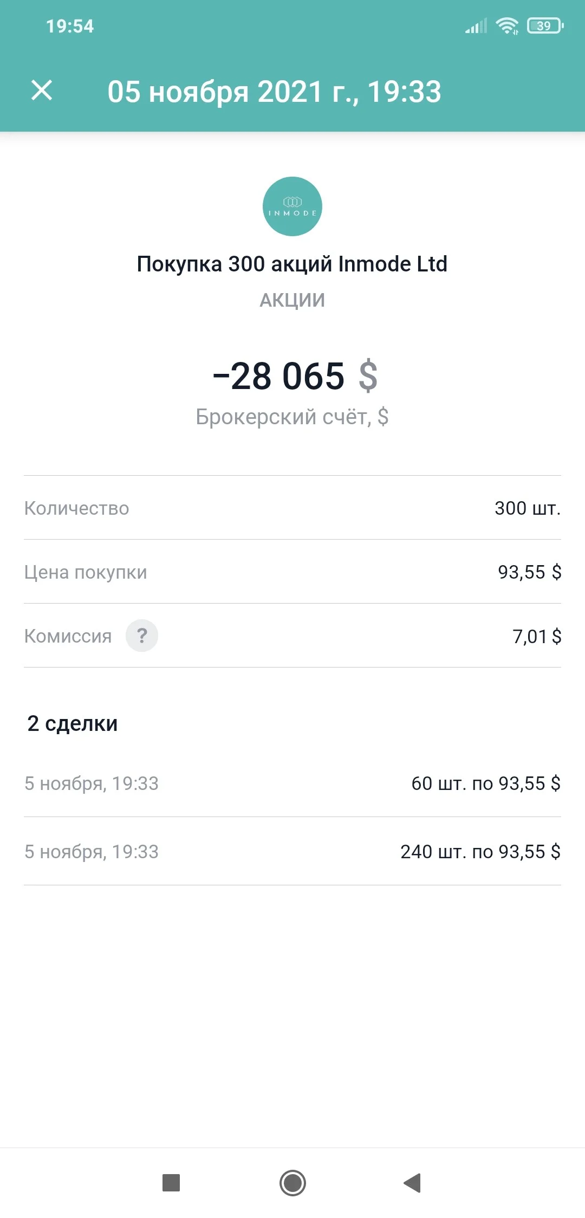Tap the Android back triangle button
The image size is (585, 1218).
[413, 1183]
